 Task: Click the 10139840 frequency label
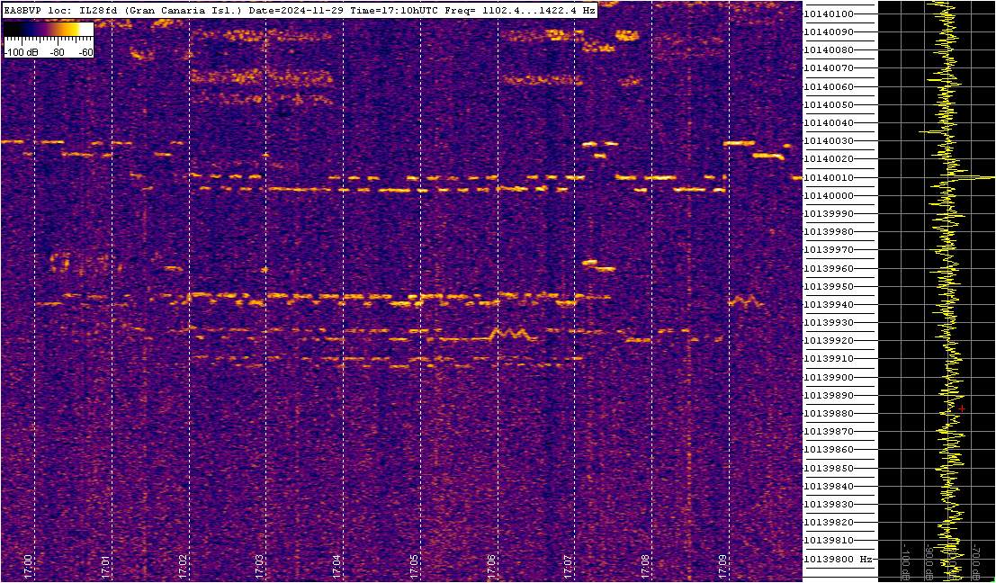point(829,487)
